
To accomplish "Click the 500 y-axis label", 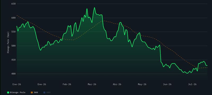I will [x=14, y=46].
